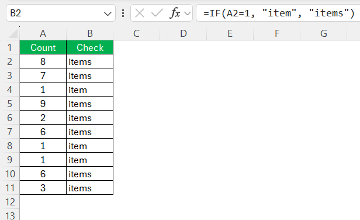The width and height of the screenshot is (360, 220).
Task: Select cell A2 containing 8
Action: click(43, 61)
